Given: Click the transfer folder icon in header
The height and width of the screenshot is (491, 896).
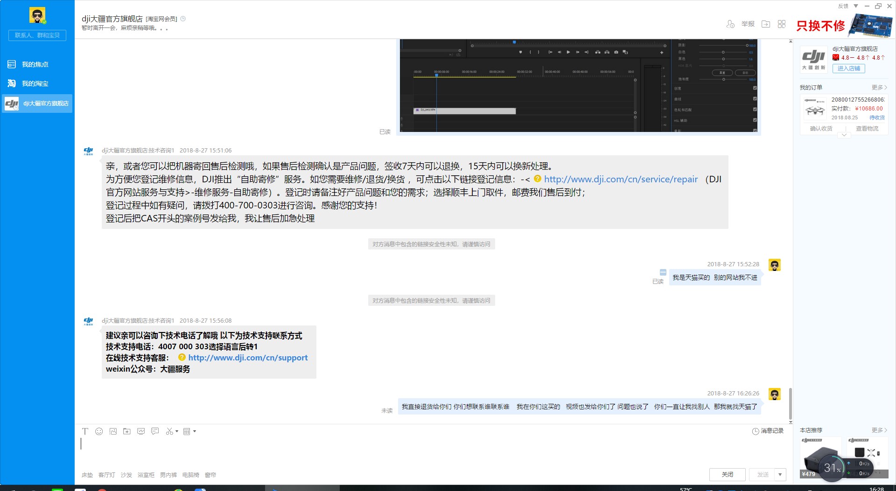Looking at the screenshot, I should click(x=766, y=24).
